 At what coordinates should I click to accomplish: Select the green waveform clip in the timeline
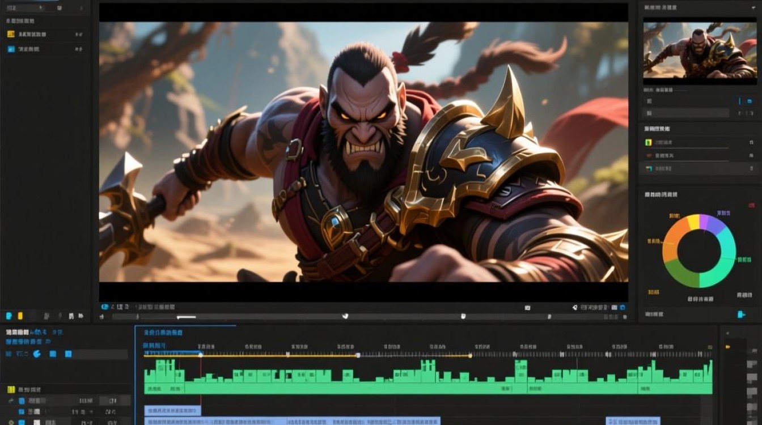(x=428, y=376)
